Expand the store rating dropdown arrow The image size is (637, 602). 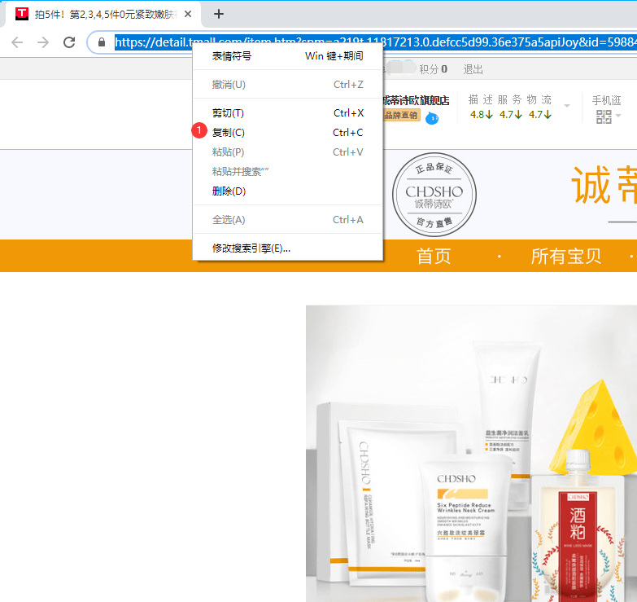point(567,106)
